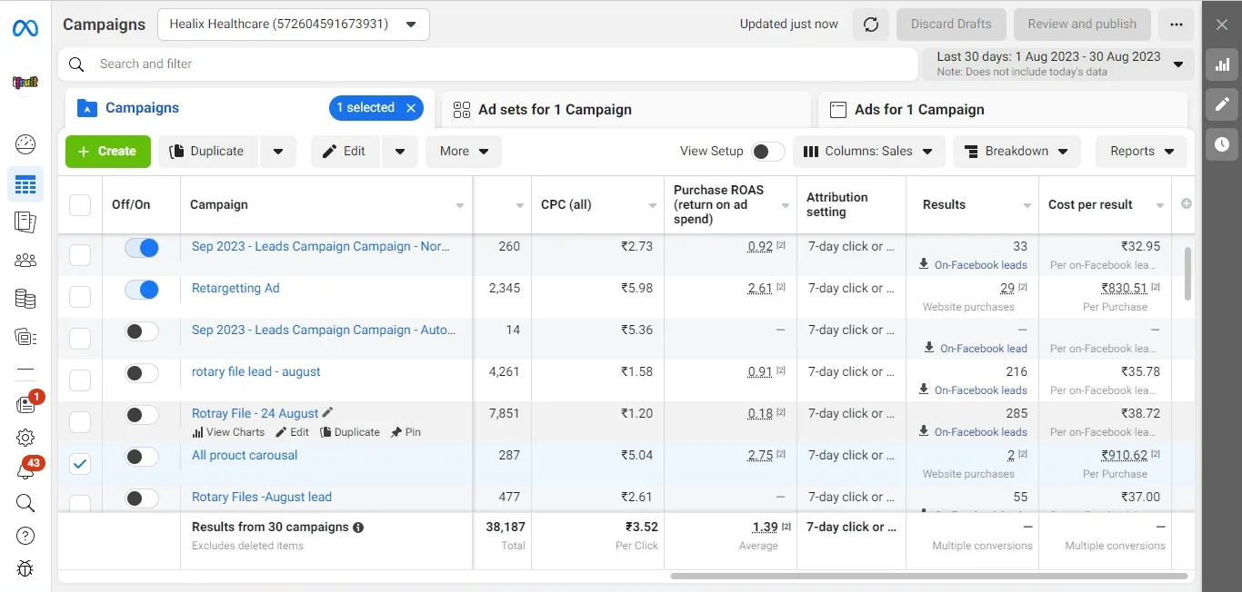Open the sidebar settings gear icon

pyautogui.click(x=25, y=438)
